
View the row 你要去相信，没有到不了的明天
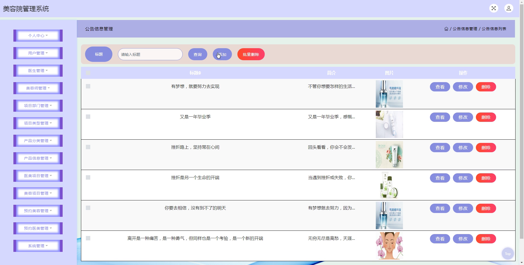(x=440, y=208)
